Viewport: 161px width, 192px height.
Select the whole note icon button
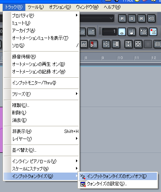122,32
